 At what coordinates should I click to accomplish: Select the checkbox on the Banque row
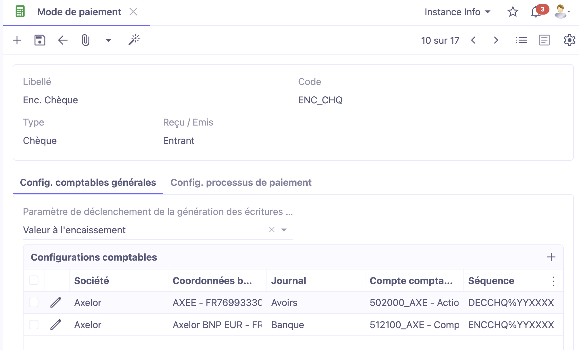(x=33, y=325)
